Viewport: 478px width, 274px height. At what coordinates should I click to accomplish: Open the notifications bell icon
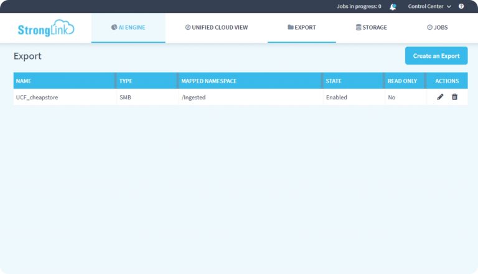393,7
